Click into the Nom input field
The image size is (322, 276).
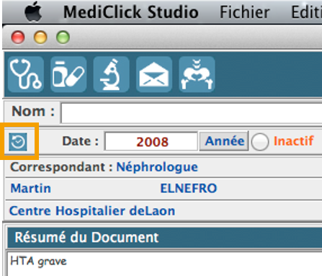(192, 113)
